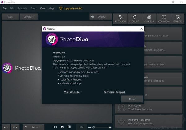Click the Compare button
Image resolution: width=186 pixels, height=130 pixels.
[x=29, y=17]
